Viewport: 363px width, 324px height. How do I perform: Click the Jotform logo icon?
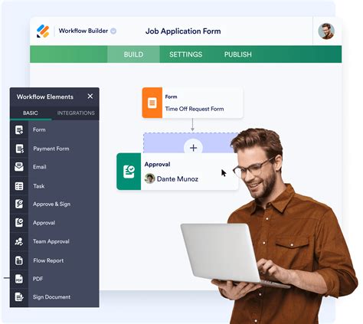tap(43, 31)
